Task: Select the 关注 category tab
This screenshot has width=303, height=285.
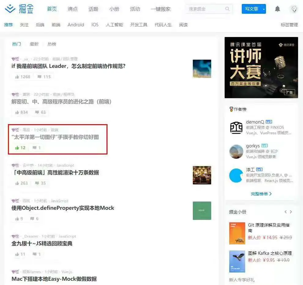Action: pyautogui.click(x=24, y=25)
